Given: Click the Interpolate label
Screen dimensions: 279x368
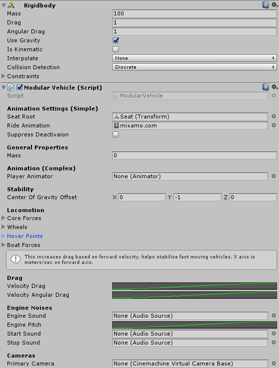Looking at the screenshot, I should click(x=22, y=58).
